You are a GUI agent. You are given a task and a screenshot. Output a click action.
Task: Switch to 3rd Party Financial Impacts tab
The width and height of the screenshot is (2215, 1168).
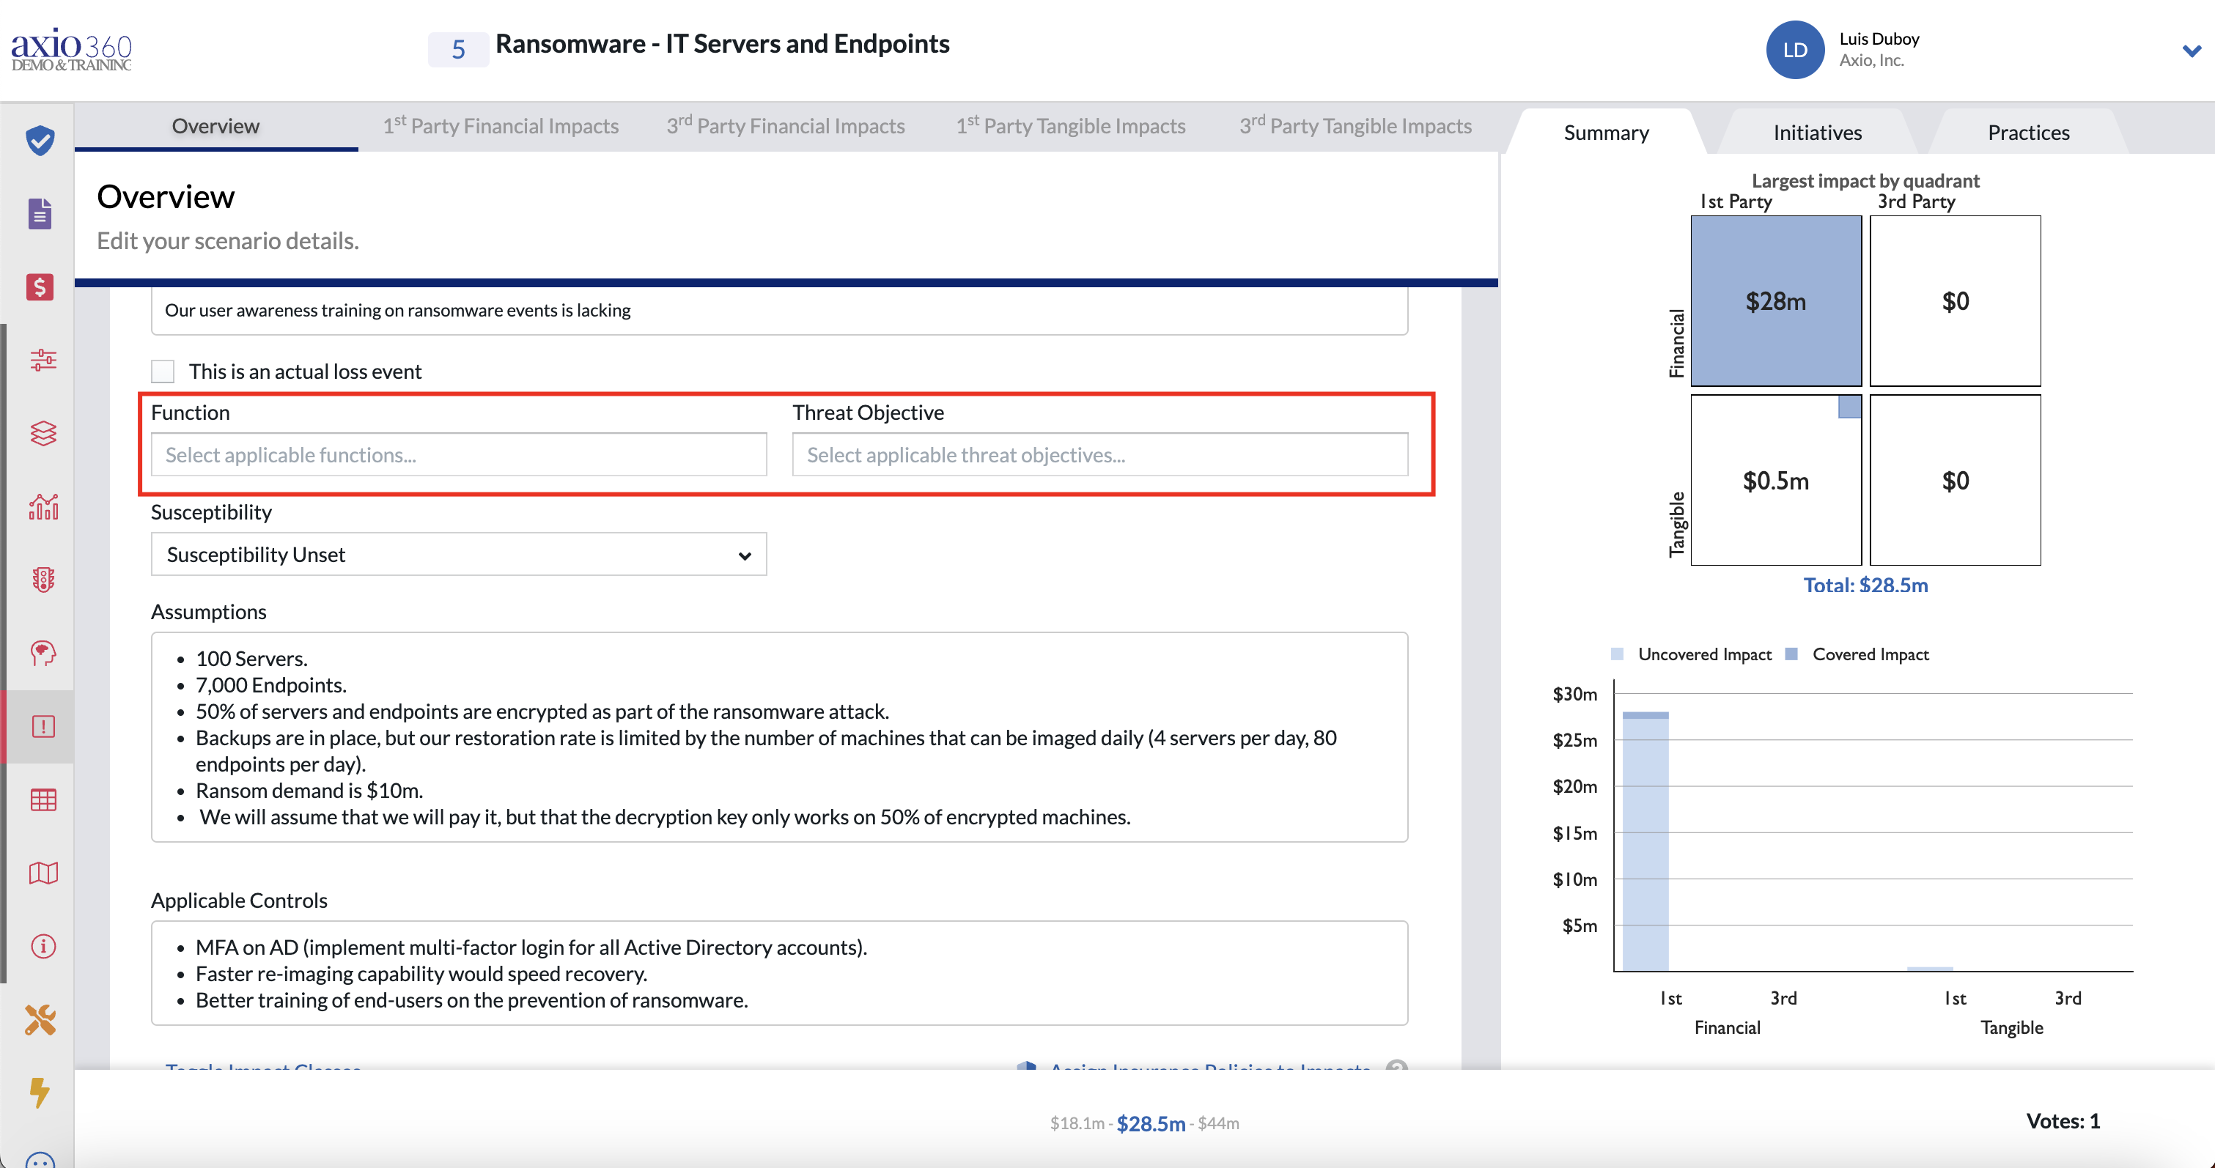click(x=786, y=126)
